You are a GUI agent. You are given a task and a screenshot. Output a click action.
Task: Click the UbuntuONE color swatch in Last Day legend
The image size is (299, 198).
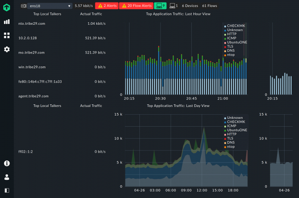coord(225,130)
